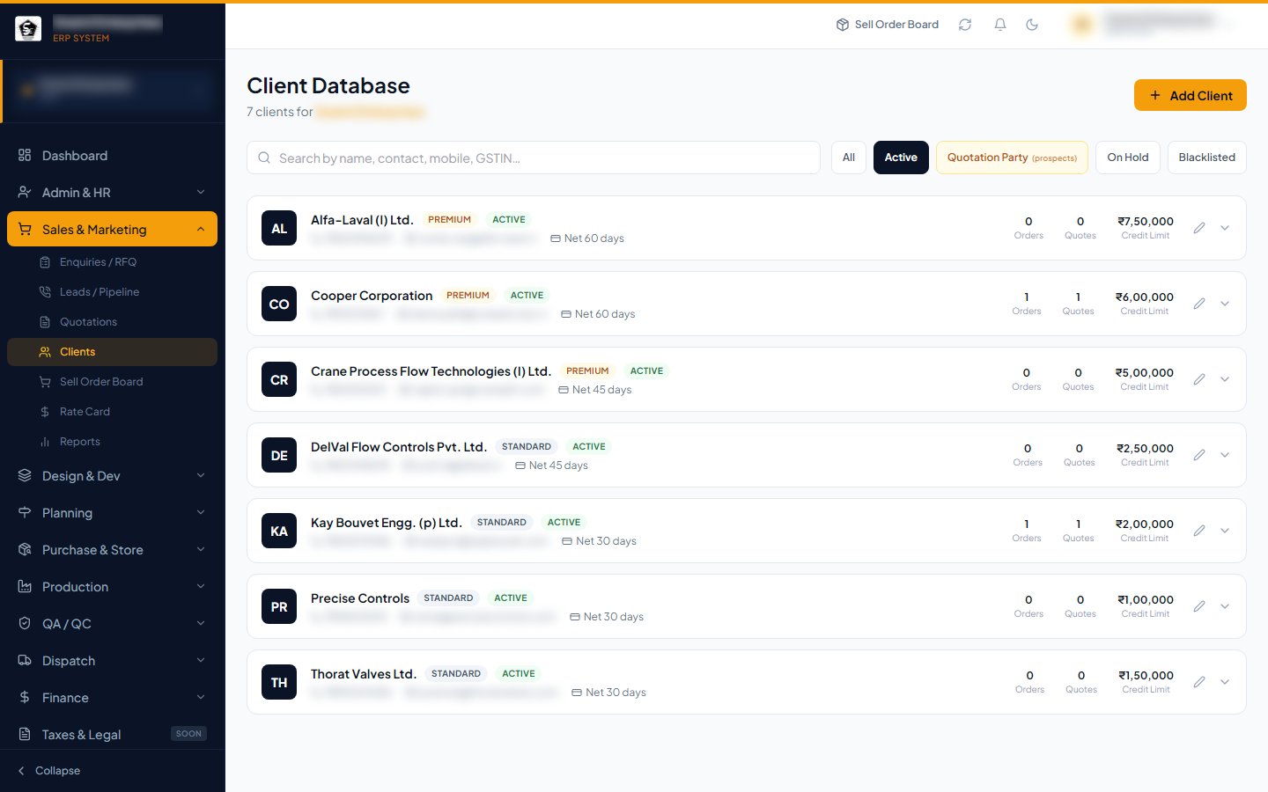Expand Alfa-Laval (I) Ltd. row details

point(1225,228)
